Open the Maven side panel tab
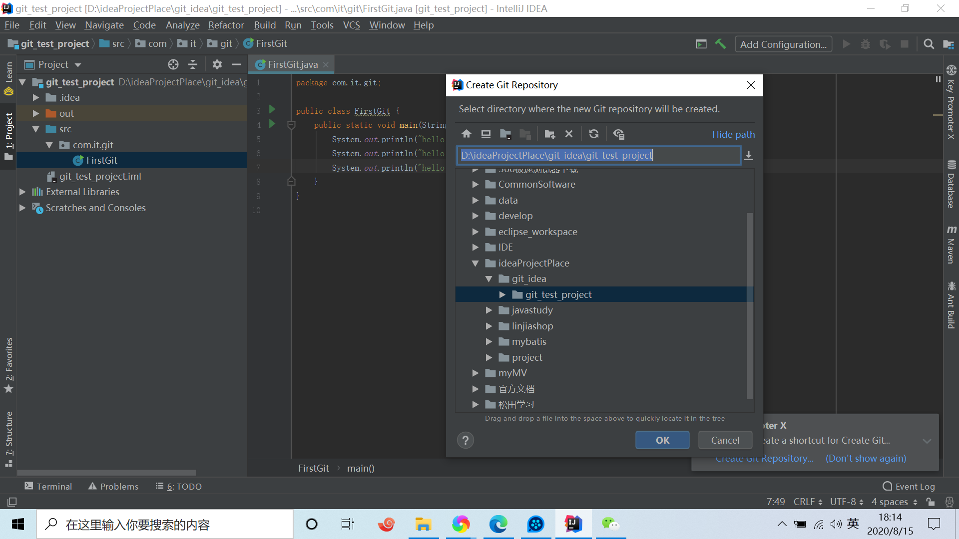The width and height of the screenshot is (959, 539). tap(951, 245)
